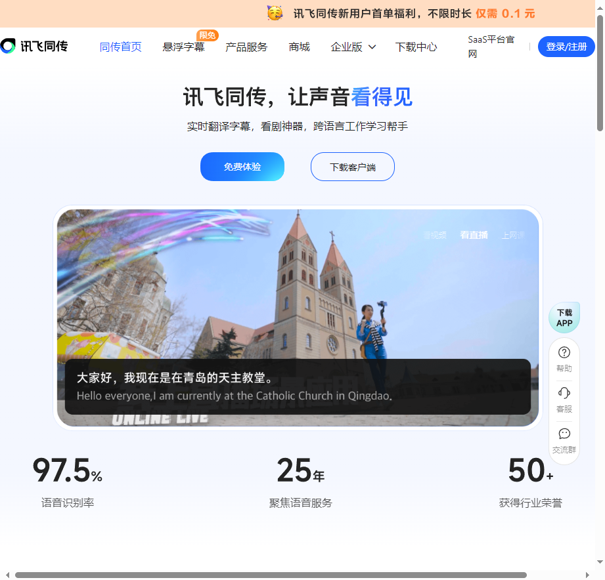Open 商城 nav item
Image resolution: width=605 pixels, height=580 pixels.
tap(299, 47)
